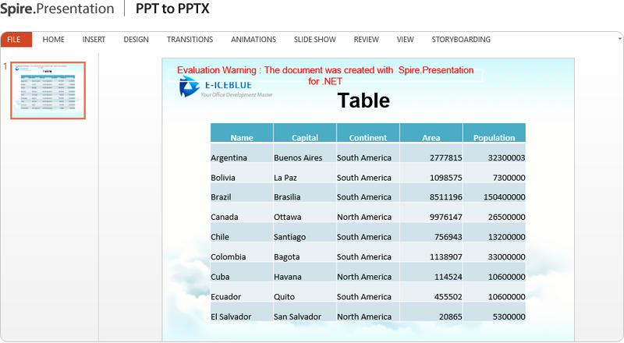Click the E-iceblue logo icon on slide
Viewport: 624px width, 343px height.
190,88
